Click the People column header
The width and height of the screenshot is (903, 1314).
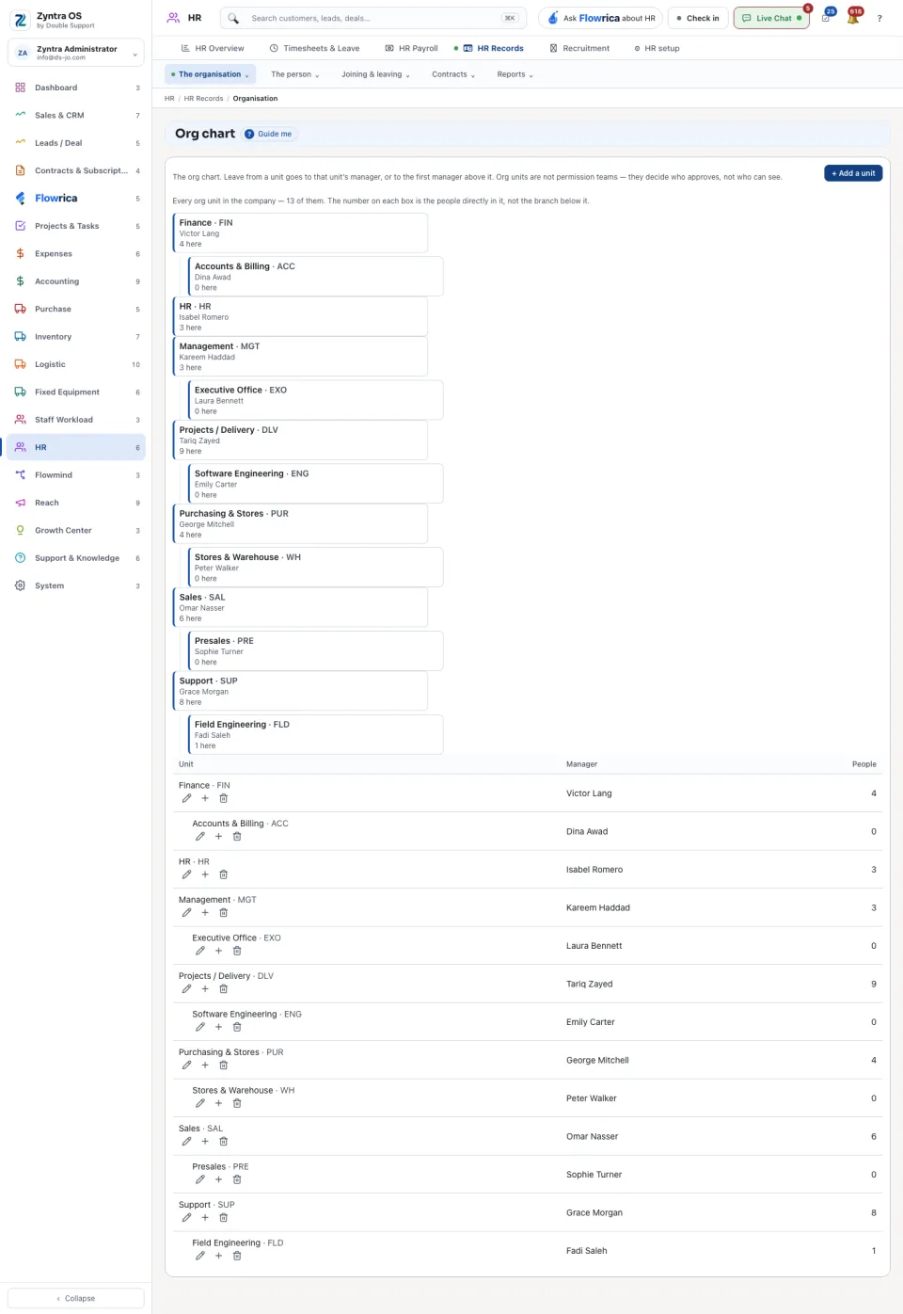[863, 764]
